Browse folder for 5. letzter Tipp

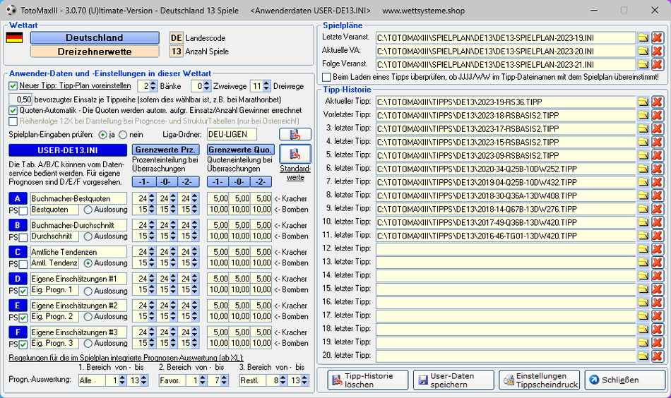coord(643,155)
